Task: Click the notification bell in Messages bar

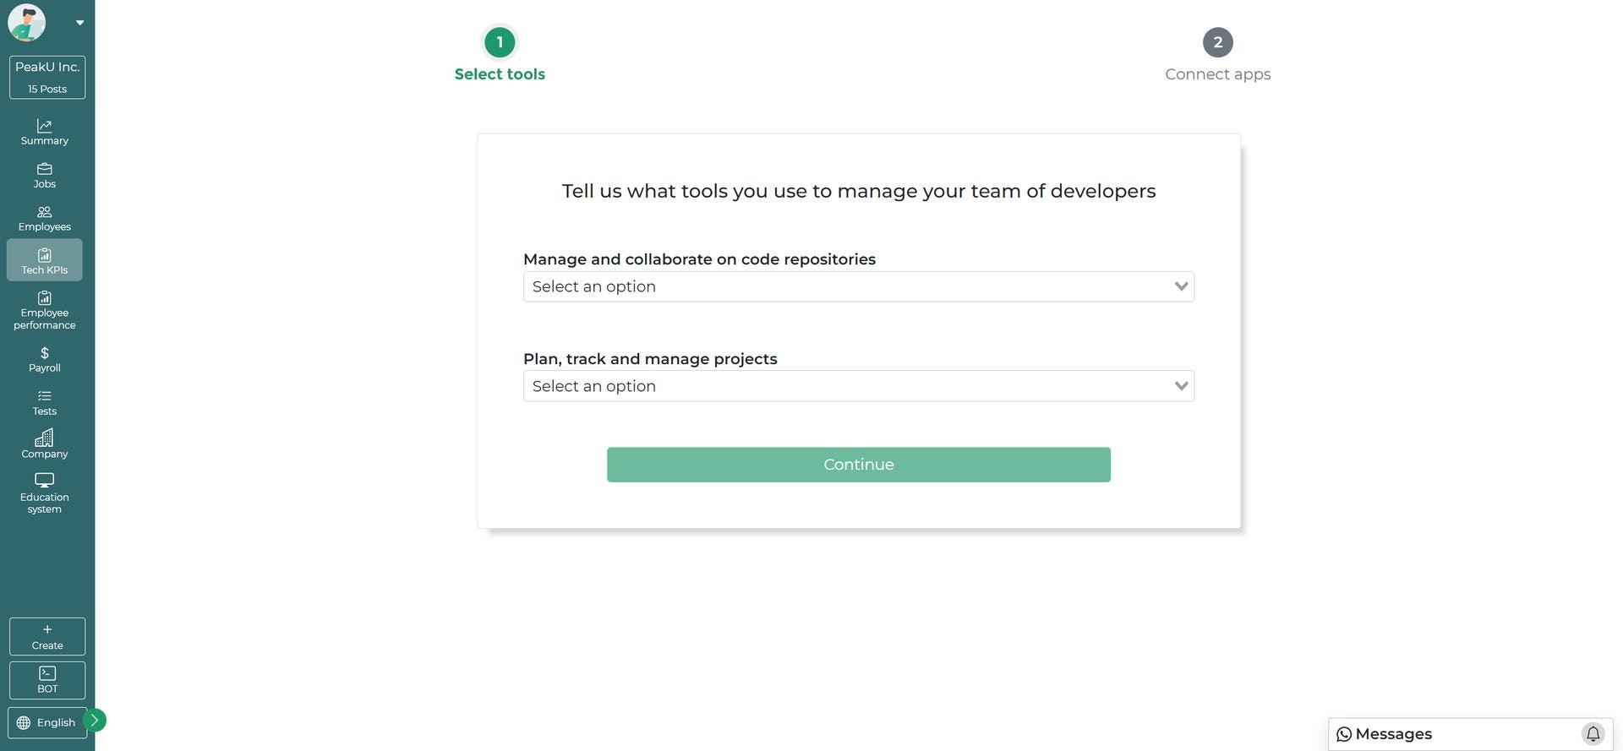Action: click(1594, 733)
